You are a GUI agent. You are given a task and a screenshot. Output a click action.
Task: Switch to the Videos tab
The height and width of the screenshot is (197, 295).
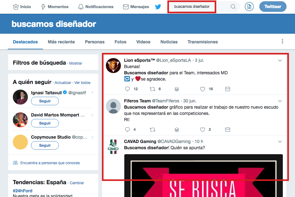143,42
